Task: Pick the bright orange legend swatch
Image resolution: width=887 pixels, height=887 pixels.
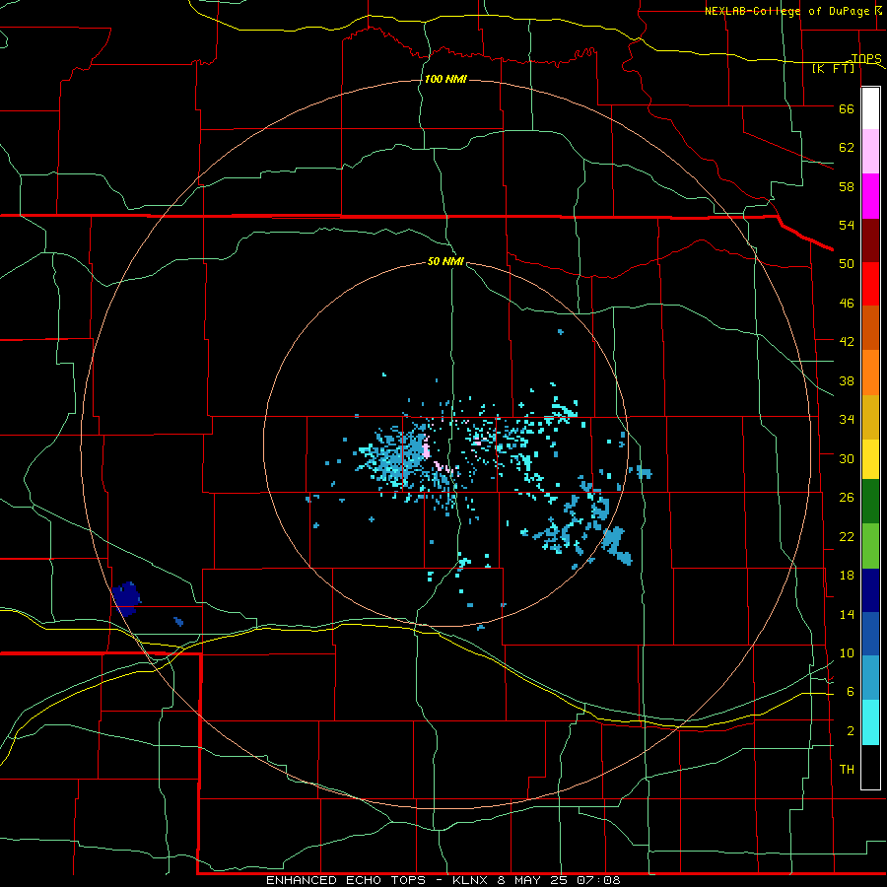Action: pyautogui.click(x=870, y=373)
